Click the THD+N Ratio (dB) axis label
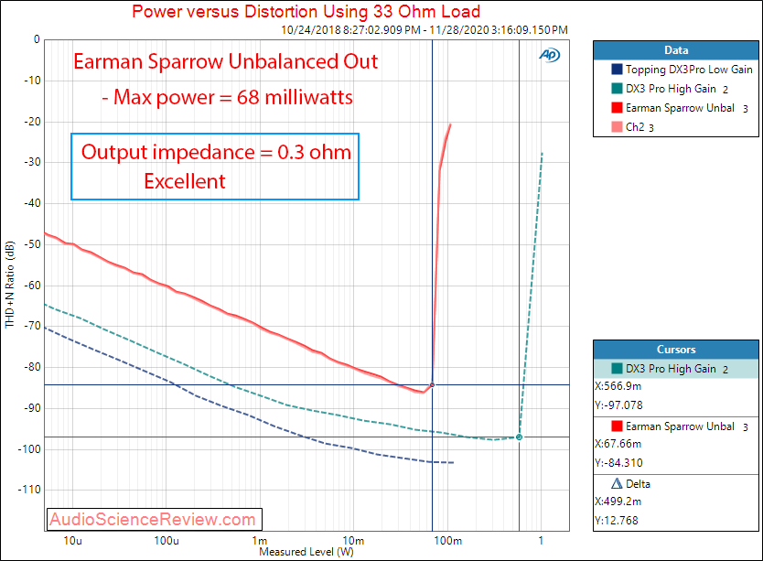763x561 pixels. pyautogui.click(x=10, y=285)
